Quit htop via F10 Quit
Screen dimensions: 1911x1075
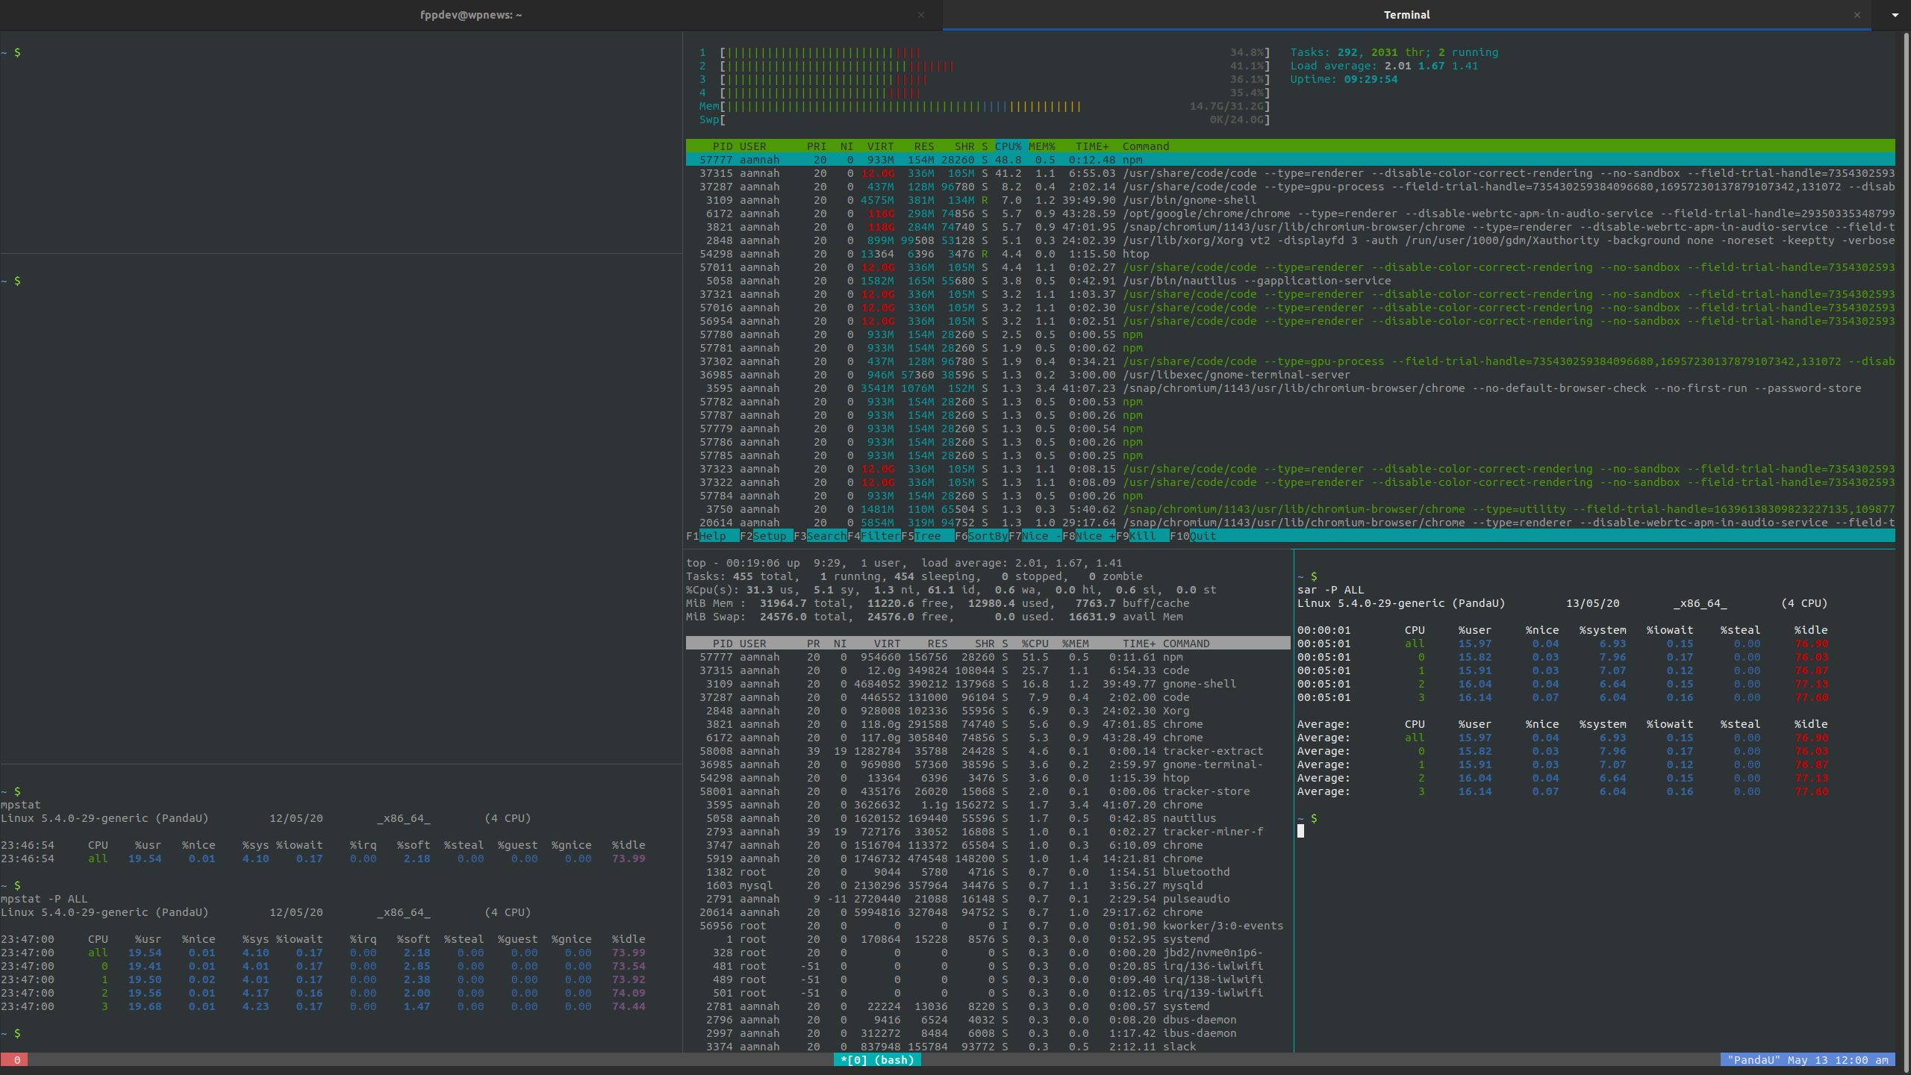[1196, 535]
